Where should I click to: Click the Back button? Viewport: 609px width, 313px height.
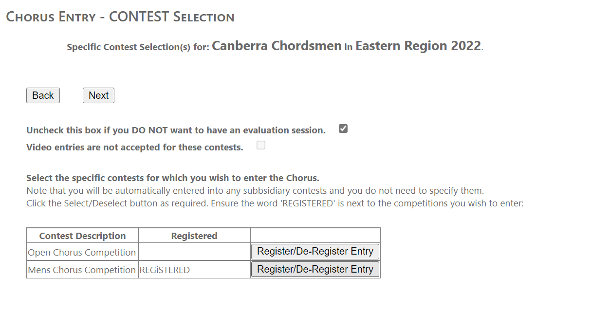[43, 95]
